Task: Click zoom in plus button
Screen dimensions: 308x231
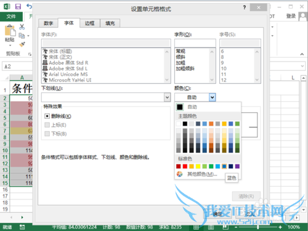Action: (280, 227)
